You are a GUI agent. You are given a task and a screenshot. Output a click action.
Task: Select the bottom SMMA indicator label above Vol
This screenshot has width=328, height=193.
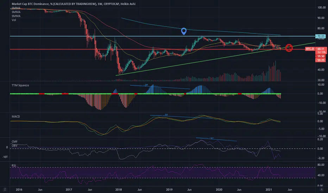(x=16, y=16)
